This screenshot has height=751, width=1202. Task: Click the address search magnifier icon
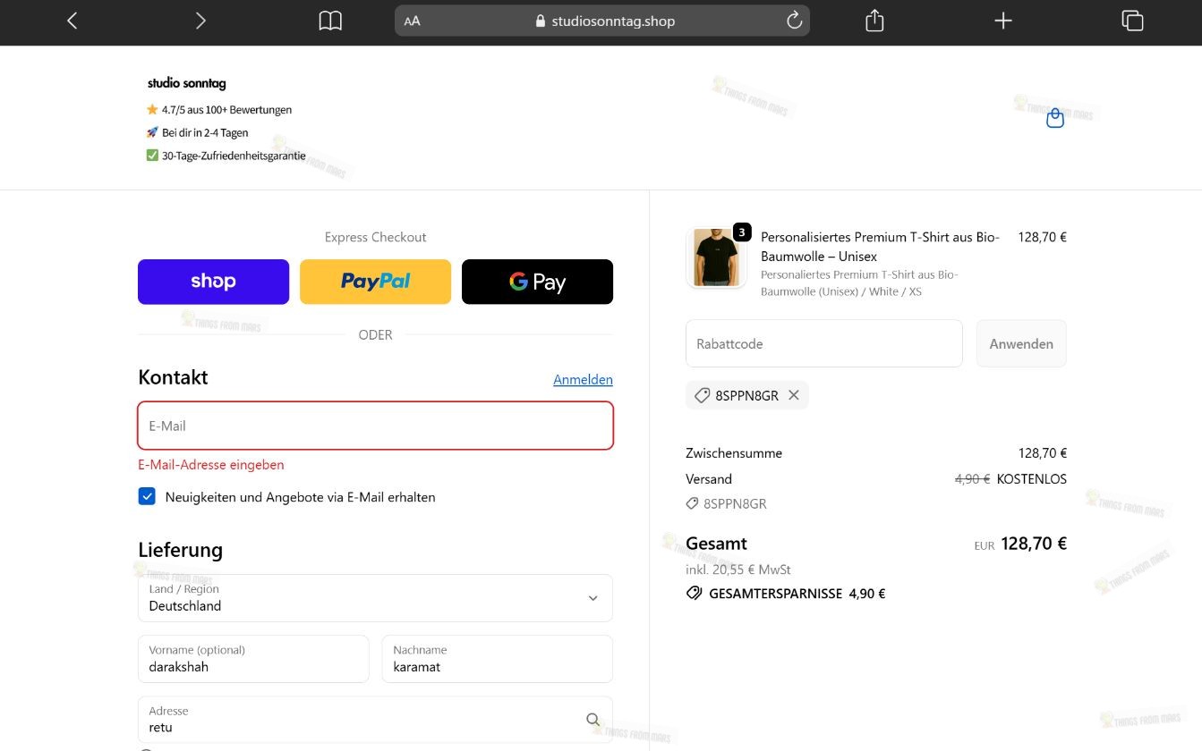[592, 720]
